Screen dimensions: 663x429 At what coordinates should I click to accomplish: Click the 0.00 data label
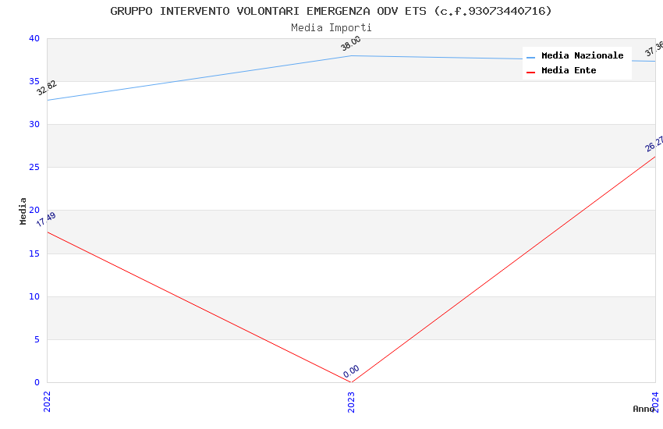coord(351,371)
